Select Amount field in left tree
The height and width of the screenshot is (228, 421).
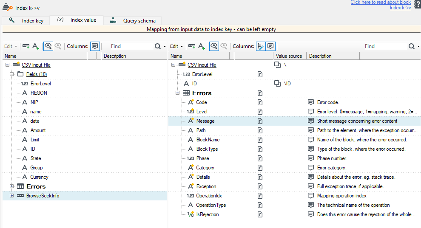pyautogui.click(x=38, y=130)
